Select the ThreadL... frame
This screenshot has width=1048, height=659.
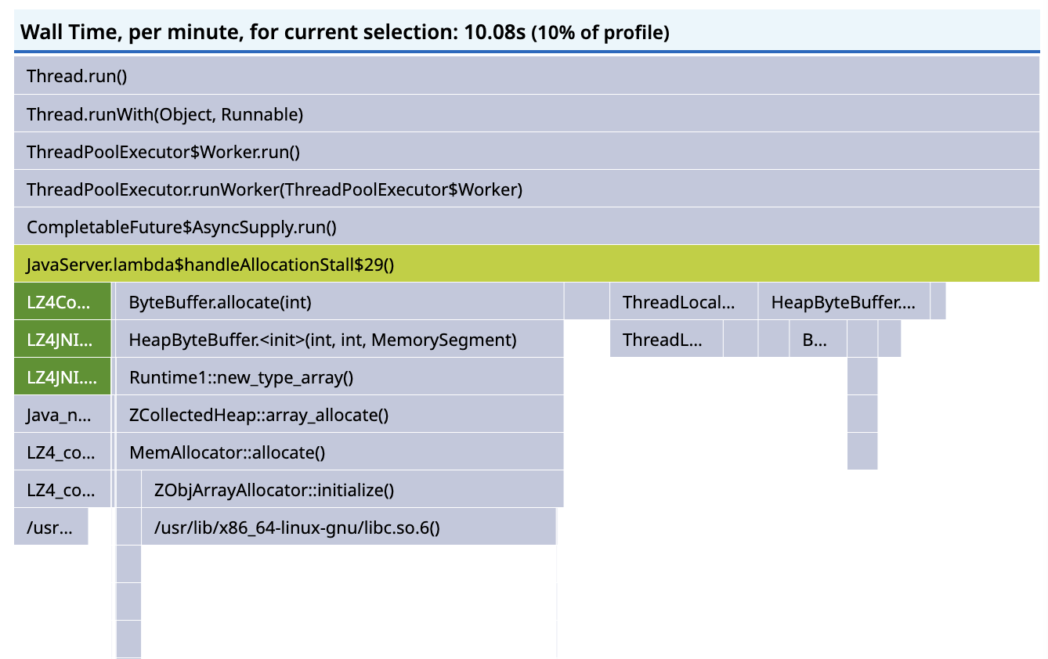point(667,339)
